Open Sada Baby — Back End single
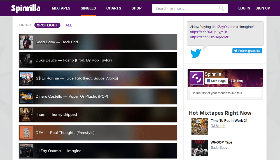The width and height of the screenshot is (280, 160). (x=98, y=42)
